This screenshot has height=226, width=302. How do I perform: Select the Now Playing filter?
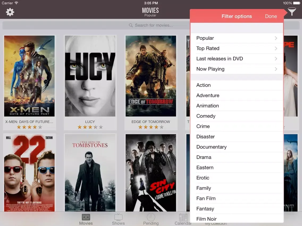coord(237,69)
